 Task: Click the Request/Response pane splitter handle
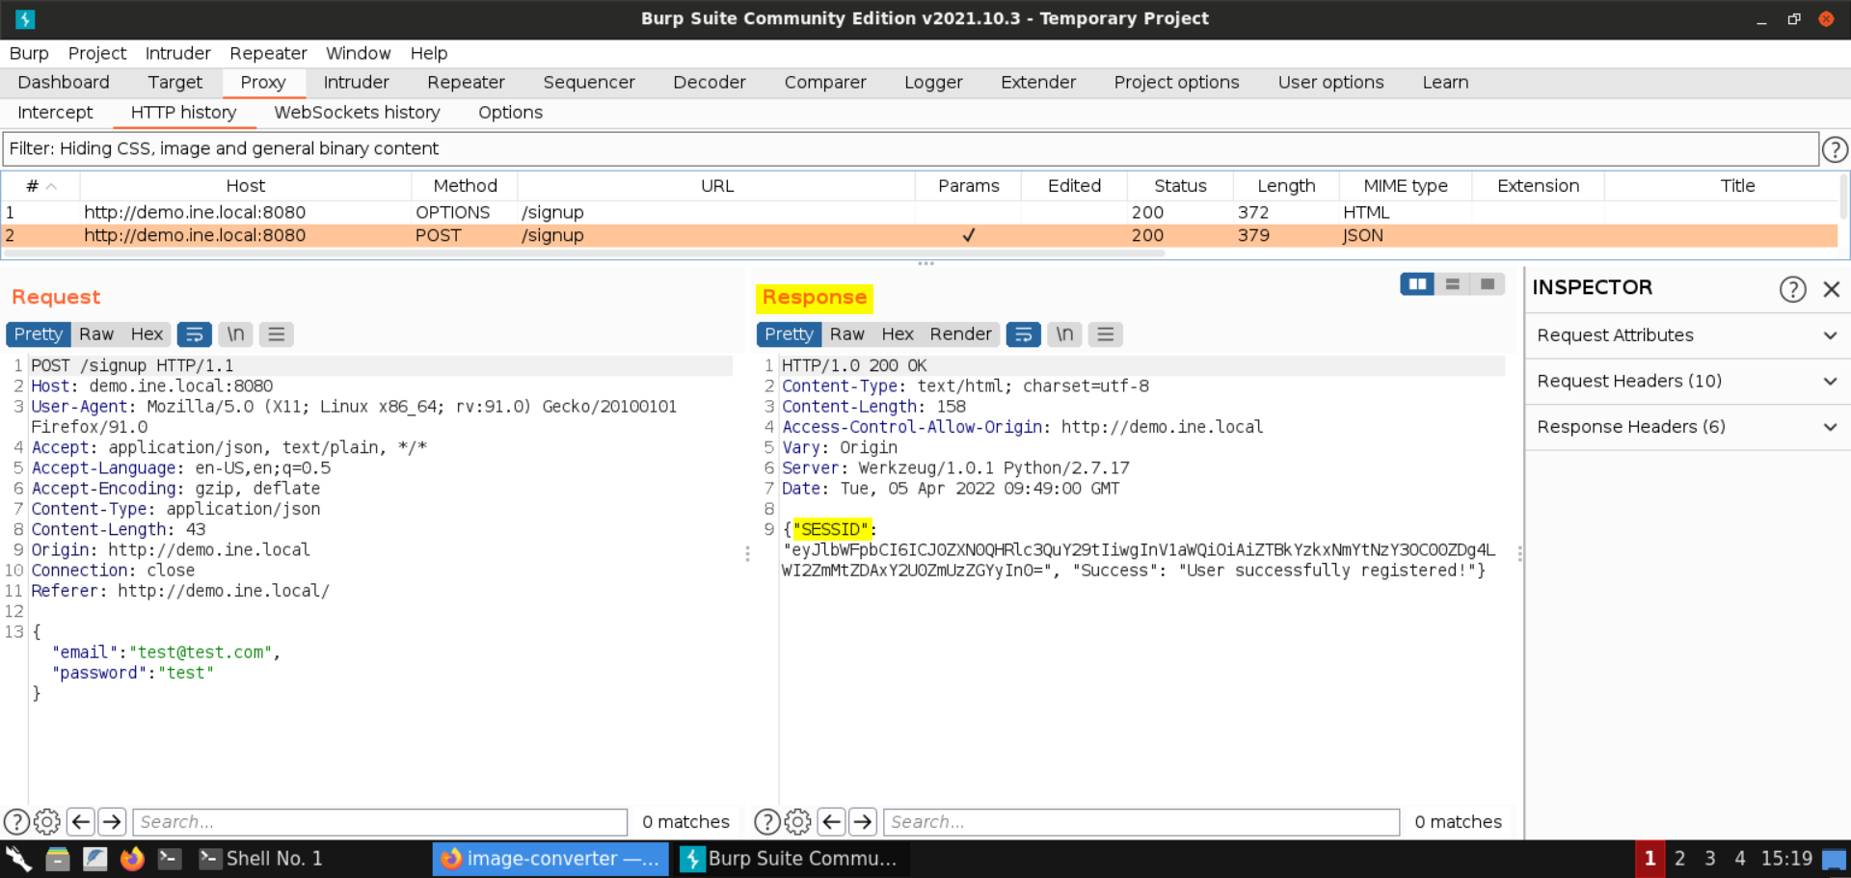[747, 553]
